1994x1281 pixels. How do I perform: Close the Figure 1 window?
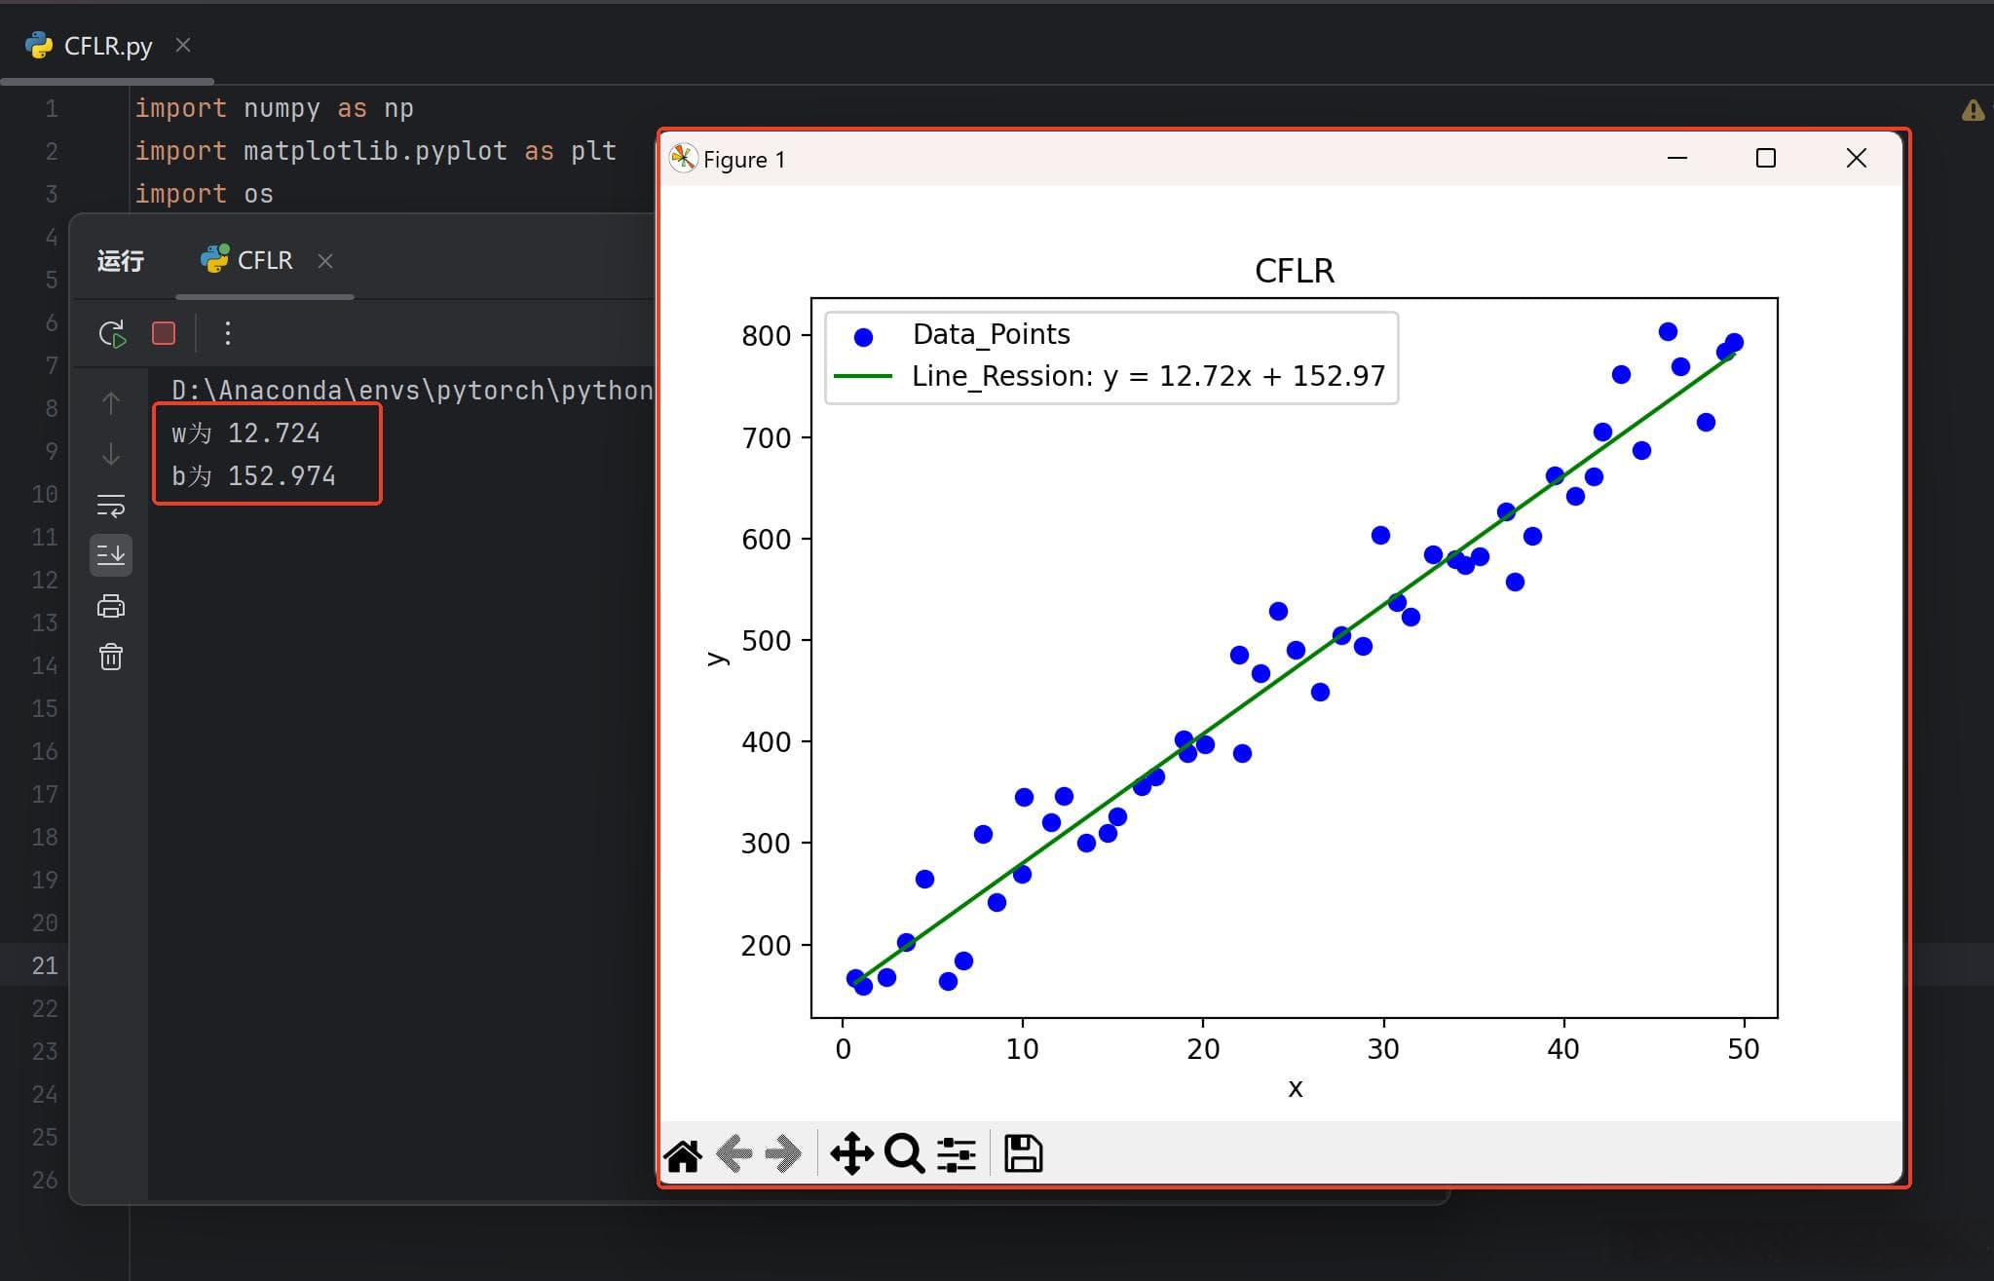[1856, 158]
